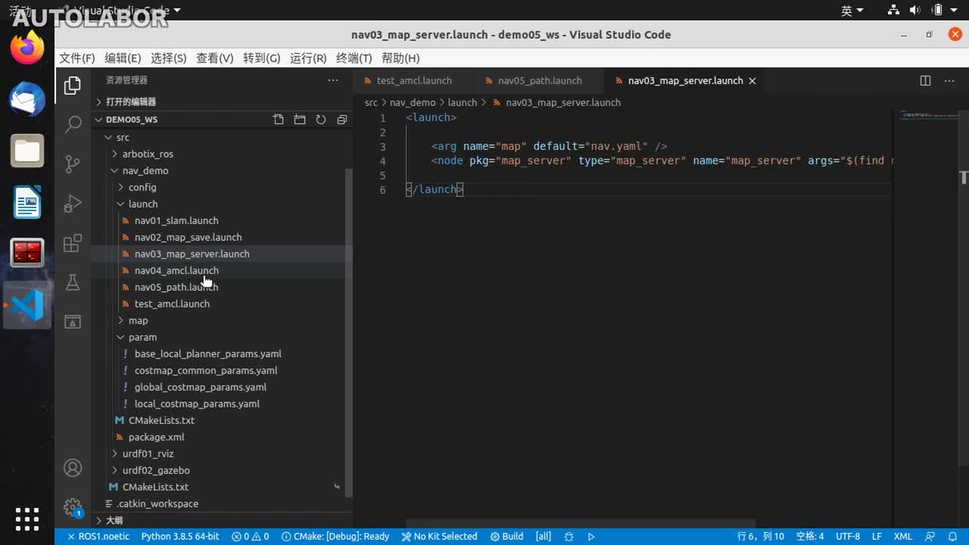Viewport: 969px width, 545px height.
Task: Click CMake: [Debug]: Ready status
Action: (335, 537)
